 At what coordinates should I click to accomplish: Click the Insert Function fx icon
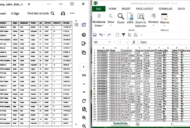click(134, 42)
